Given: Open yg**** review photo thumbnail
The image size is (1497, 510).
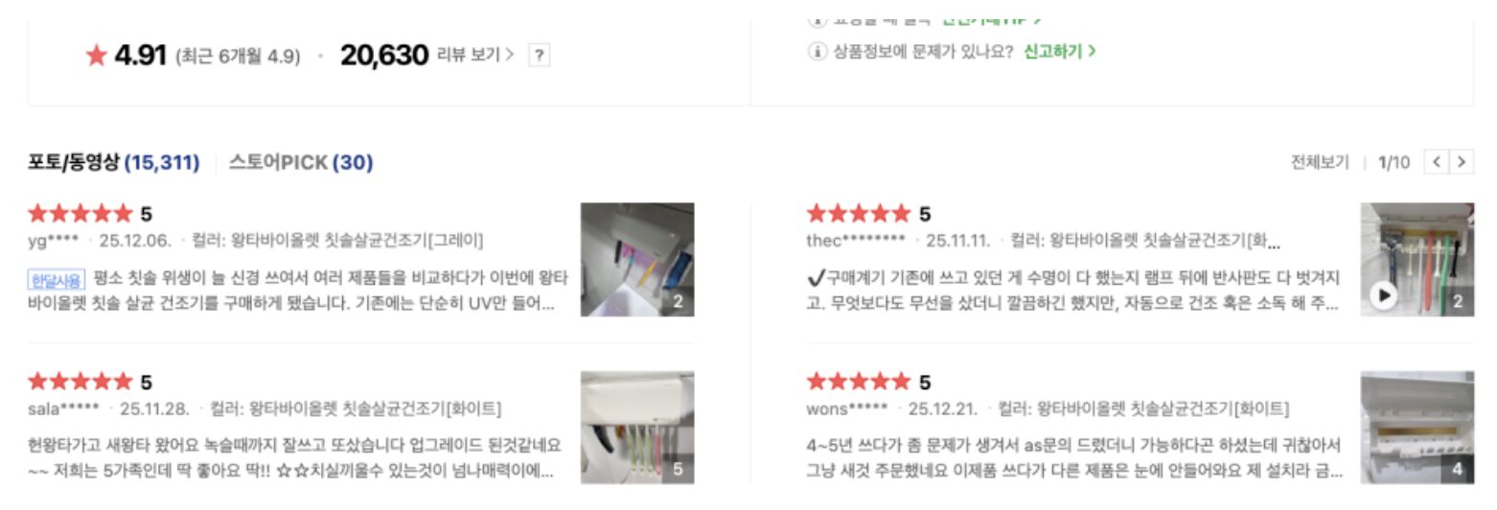Looking at the screenshot, I should [x=637, y=259].
